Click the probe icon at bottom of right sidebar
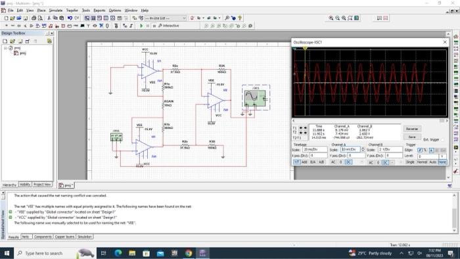The width and height of the screenshot is (460, 259). (x=455, y=171)
